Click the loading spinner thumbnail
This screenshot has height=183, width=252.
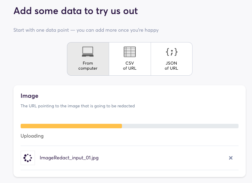point(28,158)
